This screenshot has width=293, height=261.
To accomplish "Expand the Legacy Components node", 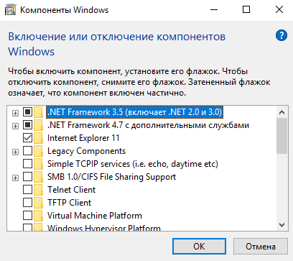I will (x=15, y=152).
